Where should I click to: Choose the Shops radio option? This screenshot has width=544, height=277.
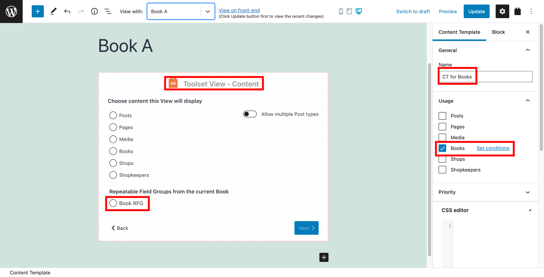coord(113,163)
